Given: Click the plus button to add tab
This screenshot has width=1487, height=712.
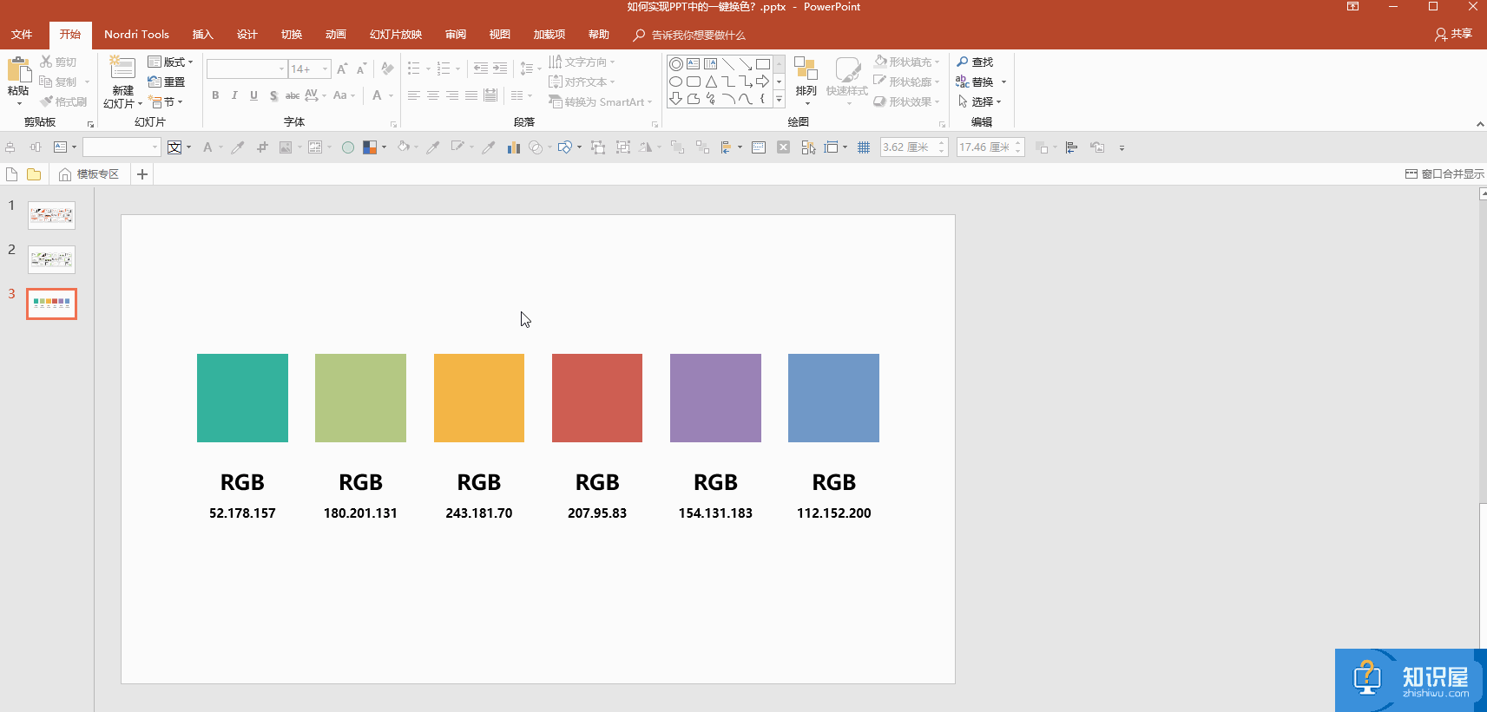Looking at the screenshot, I should pos(142,174).
